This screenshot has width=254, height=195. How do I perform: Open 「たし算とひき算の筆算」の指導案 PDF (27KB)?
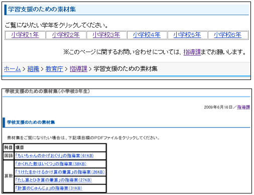(54, 180)
